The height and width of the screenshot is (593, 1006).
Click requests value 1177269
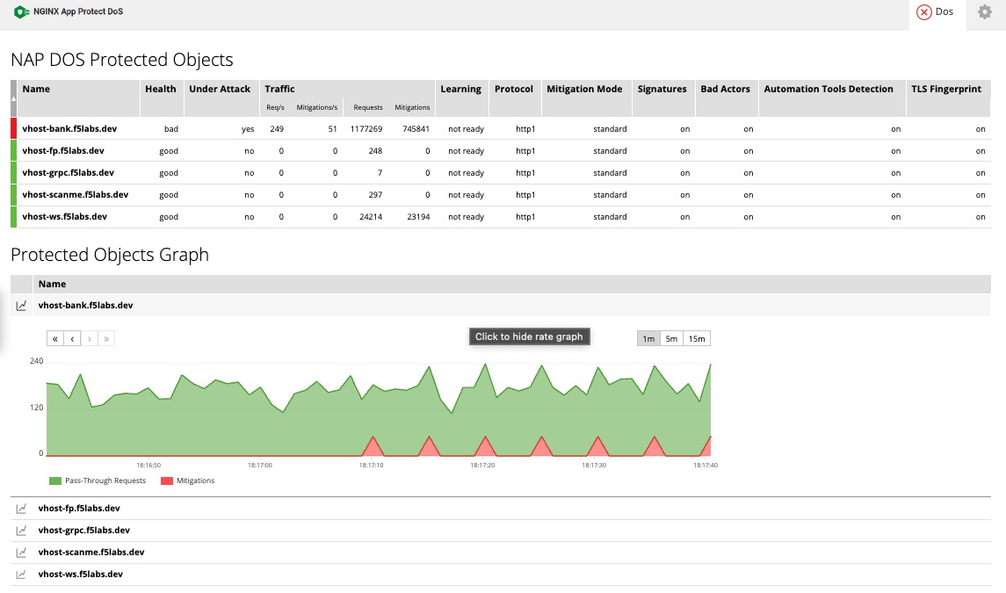pos(366,129)
